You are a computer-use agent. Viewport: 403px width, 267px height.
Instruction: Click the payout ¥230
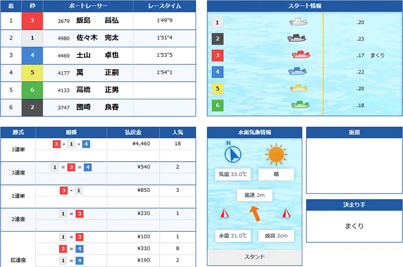pos(144,213)
